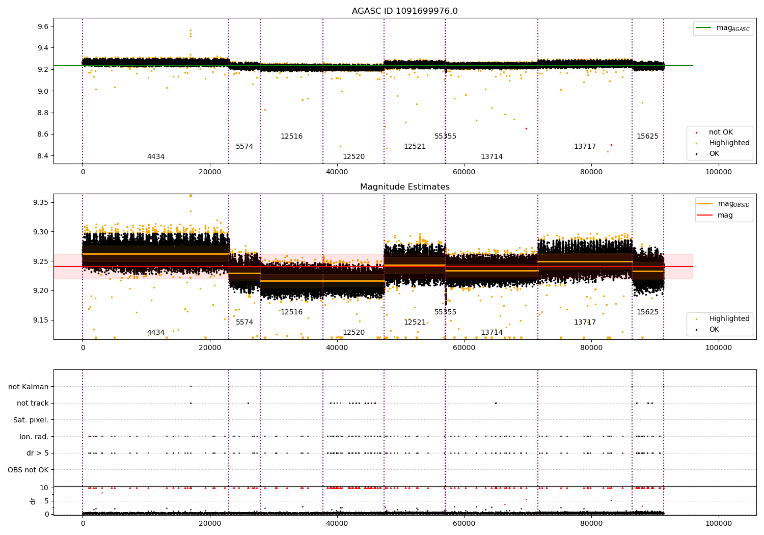Click the 8.8 y-axis tick label

(43, 113)
